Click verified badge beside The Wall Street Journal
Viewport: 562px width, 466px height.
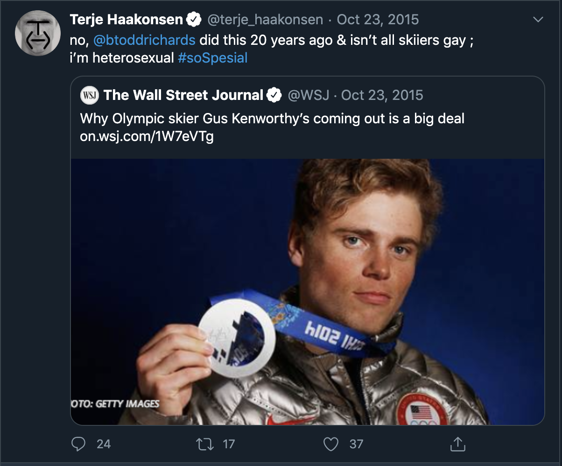(274, 95)
